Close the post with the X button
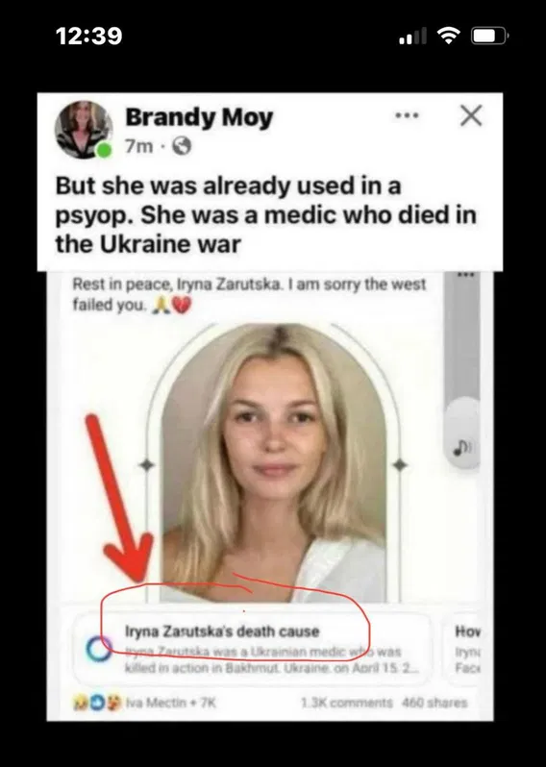 471,115
